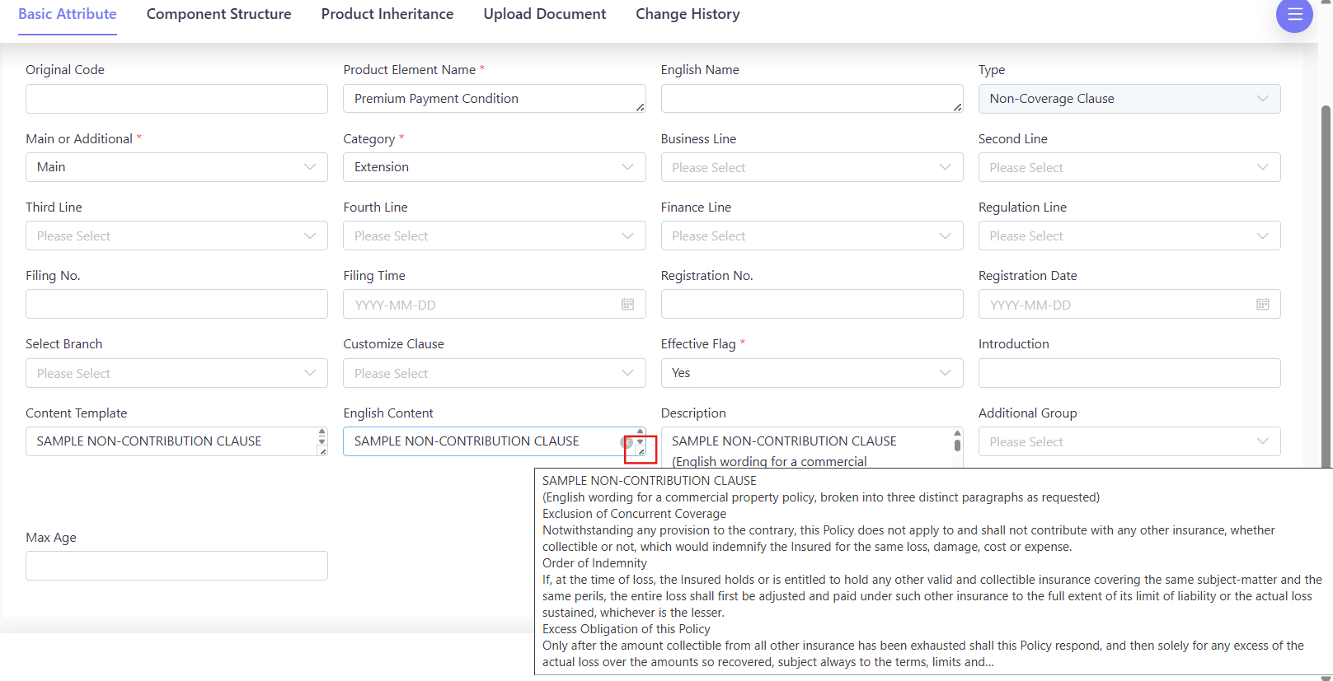Click the Content Template scroll up arrow
Image resolution: width=1333 pixels, height=681 pixels.
pos(322,431)
